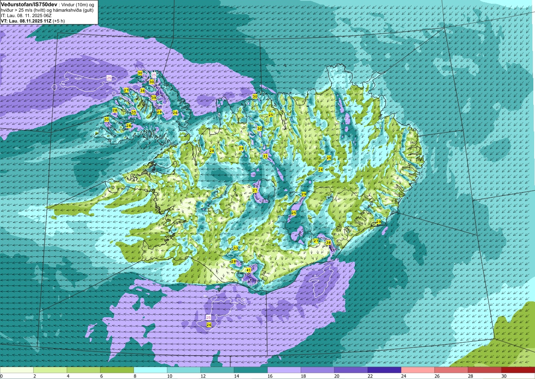535x379 pixels.
Task: Click the 'VT: Lau. 08.11.2025 11Z (+5 h)' line
Action: (33, 21)
